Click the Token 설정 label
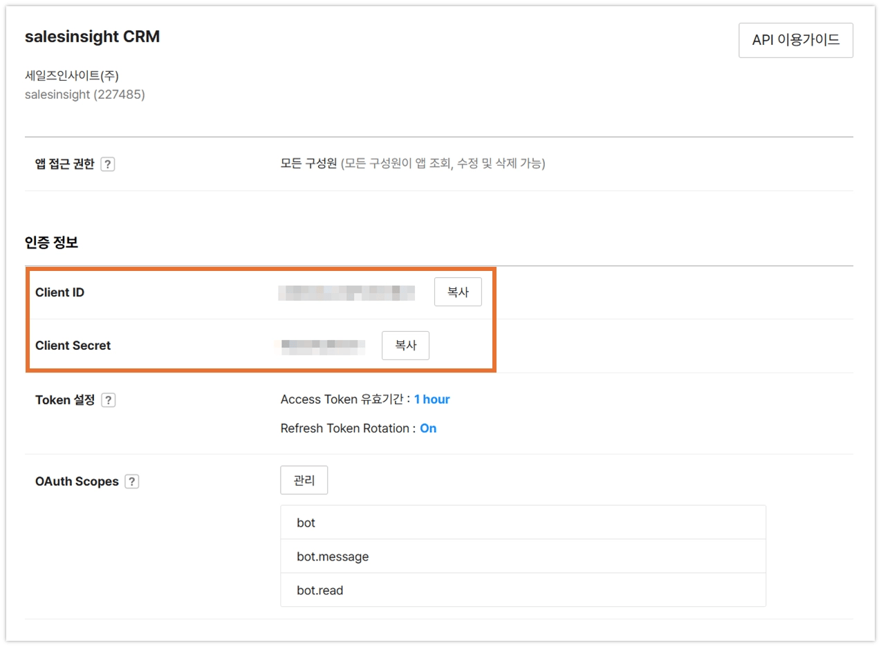The image size is (881, 647). 65,400
